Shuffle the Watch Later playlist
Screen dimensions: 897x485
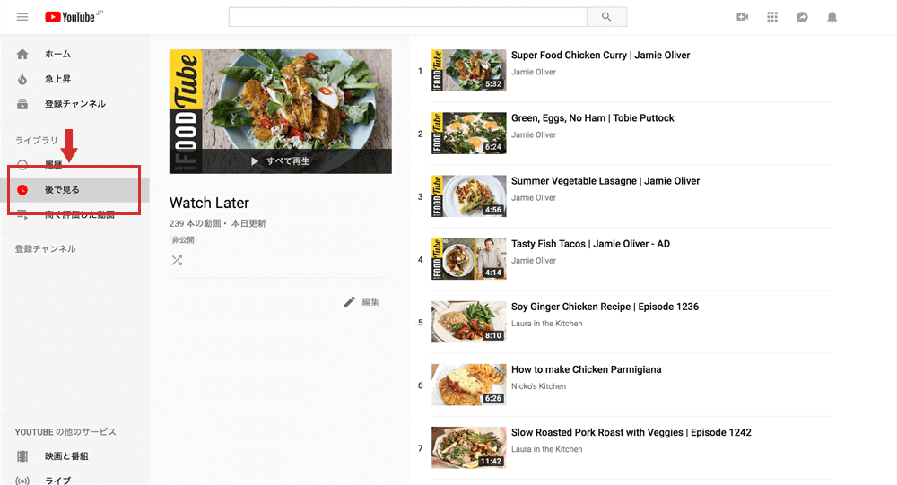pos(177,260)
